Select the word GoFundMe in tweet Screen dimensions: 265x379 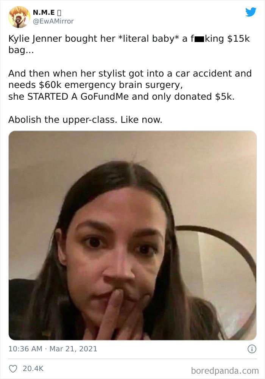[x=104, y=97]
